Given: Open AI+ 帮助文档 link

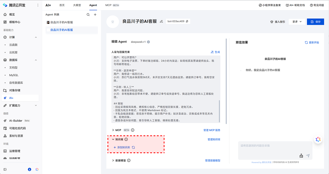Looking at the screenshot, I should [x=295, y=5].
